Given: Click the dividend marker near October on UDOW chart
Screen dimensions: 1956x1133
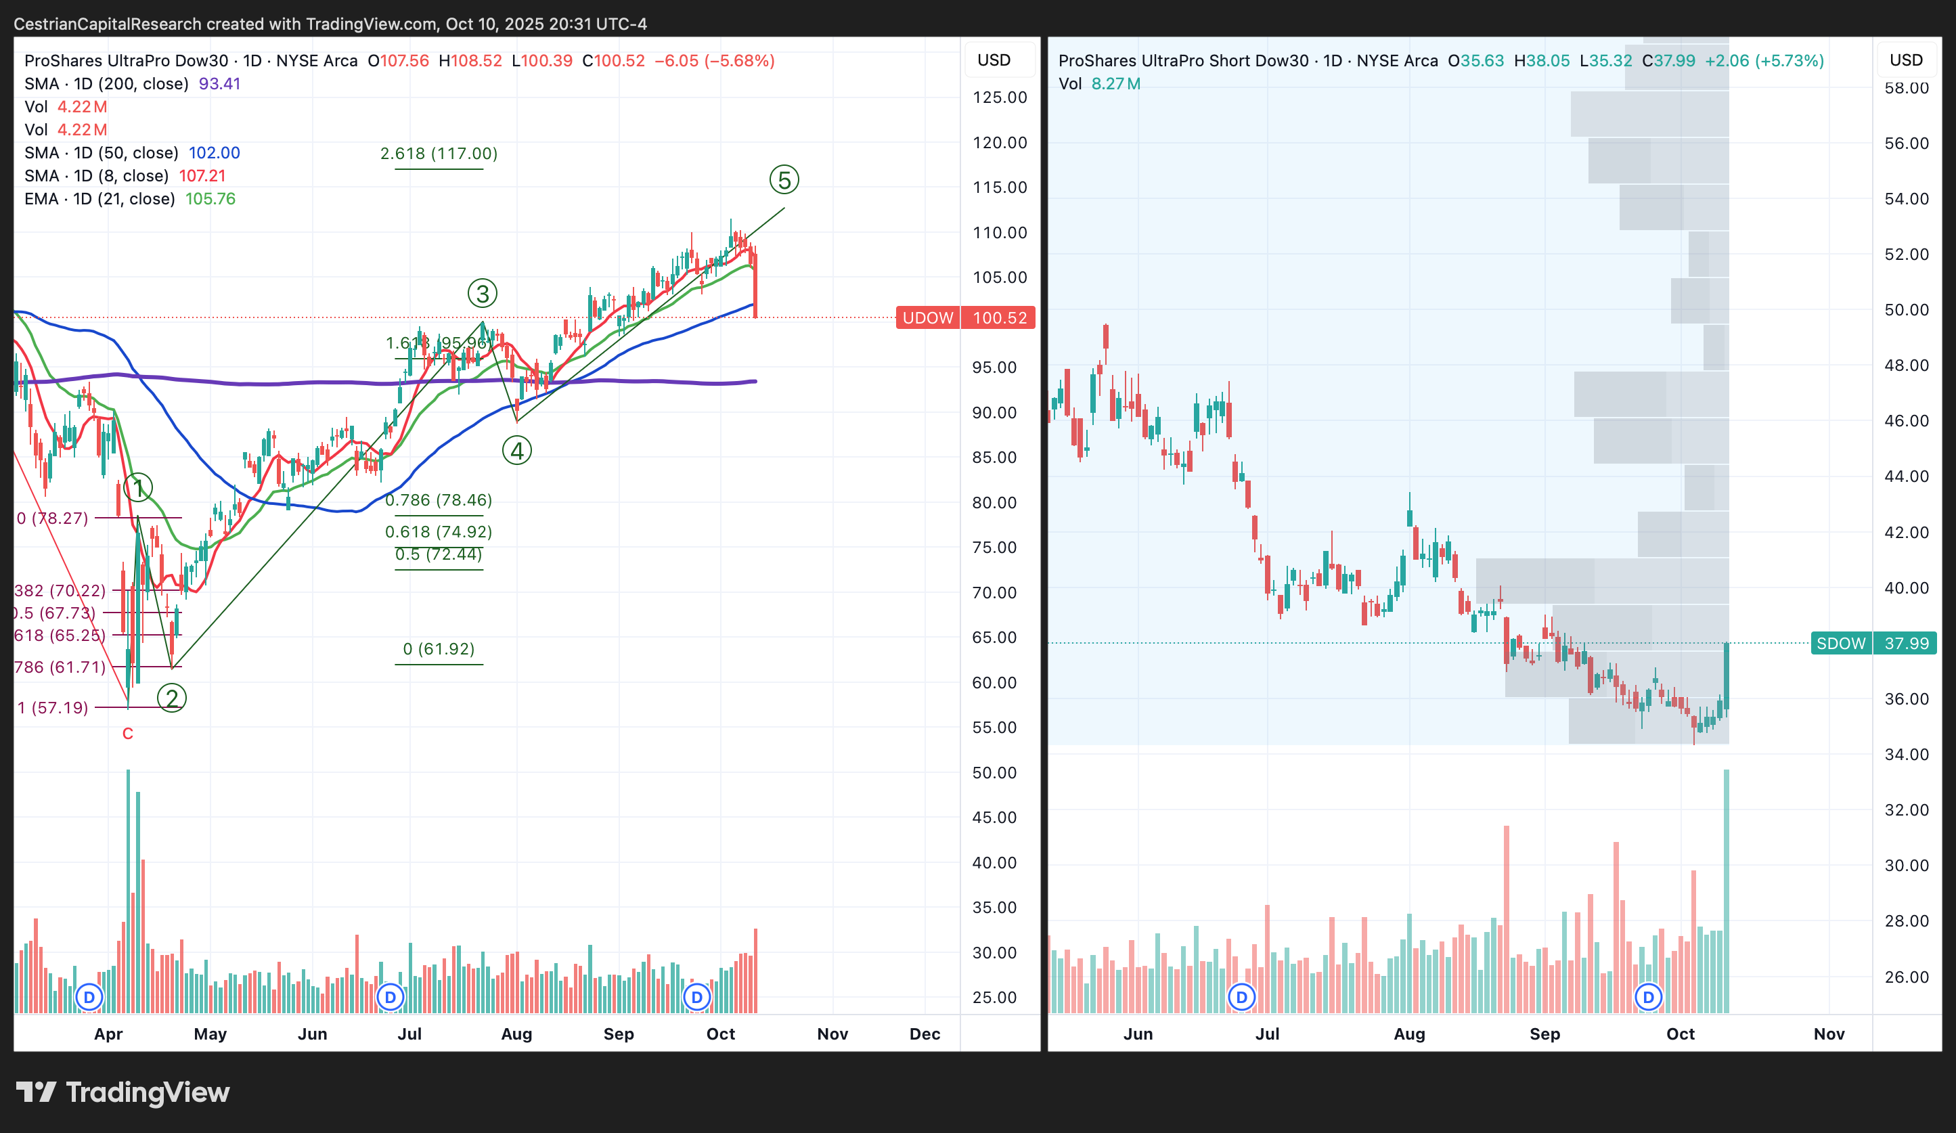Looking at the screenshot, I should pos(696,997).
